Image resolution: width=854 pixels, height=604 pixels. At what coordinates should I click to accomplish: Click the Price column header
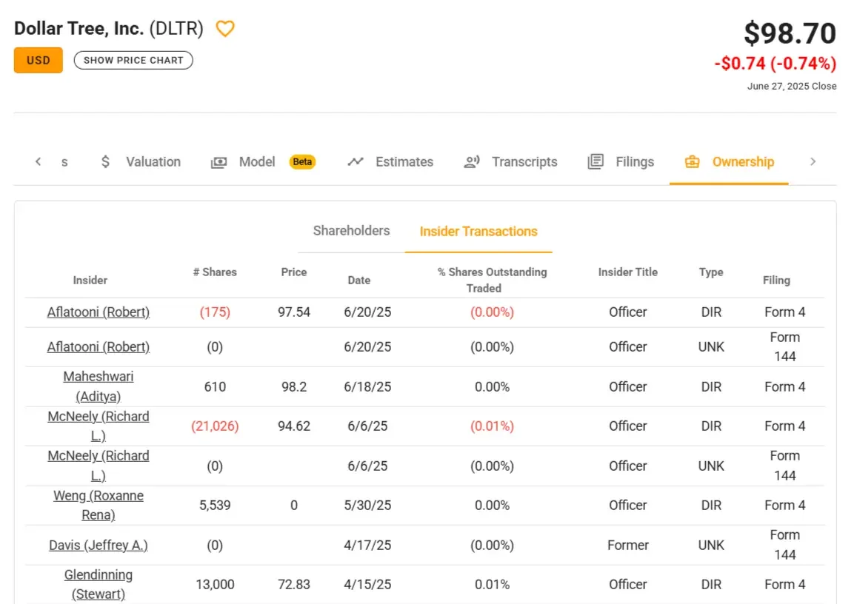[293, 272]
